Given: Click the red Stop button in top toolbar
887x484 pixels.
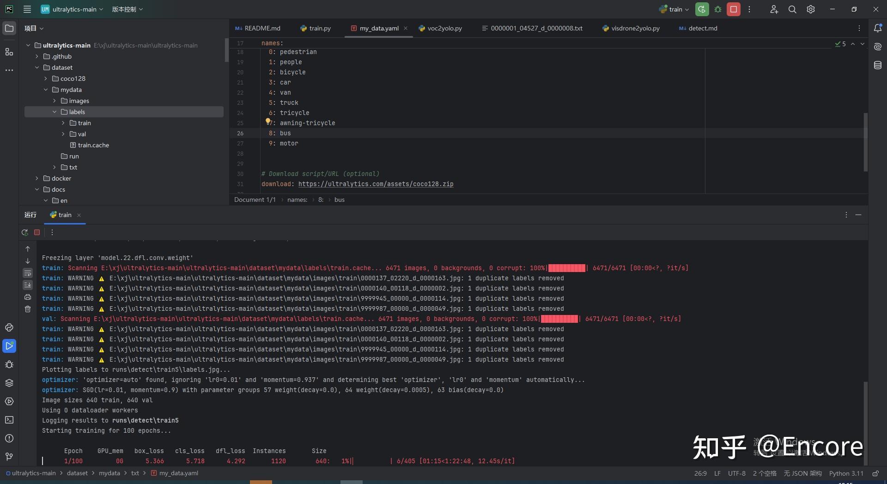Looking at the screenshot, I should (x=733, y=9).
